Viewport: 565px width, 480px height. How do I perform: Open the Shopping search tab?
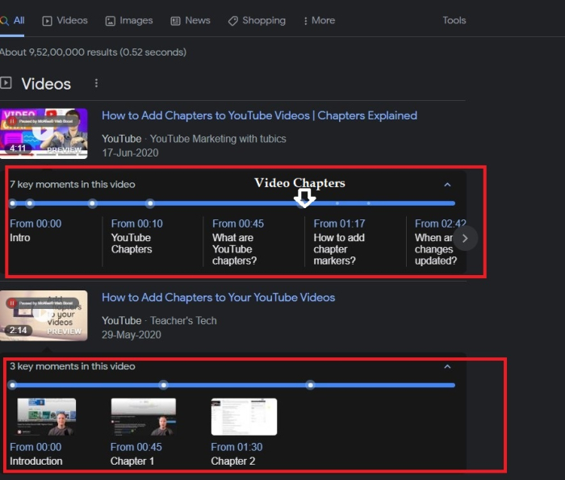(257, 20)
